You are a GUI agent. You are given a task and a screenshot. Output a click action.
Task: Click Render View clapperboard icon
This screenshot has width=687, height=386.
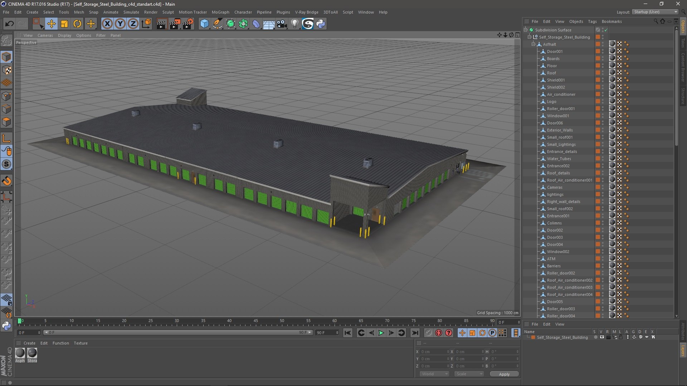(162, 24)
